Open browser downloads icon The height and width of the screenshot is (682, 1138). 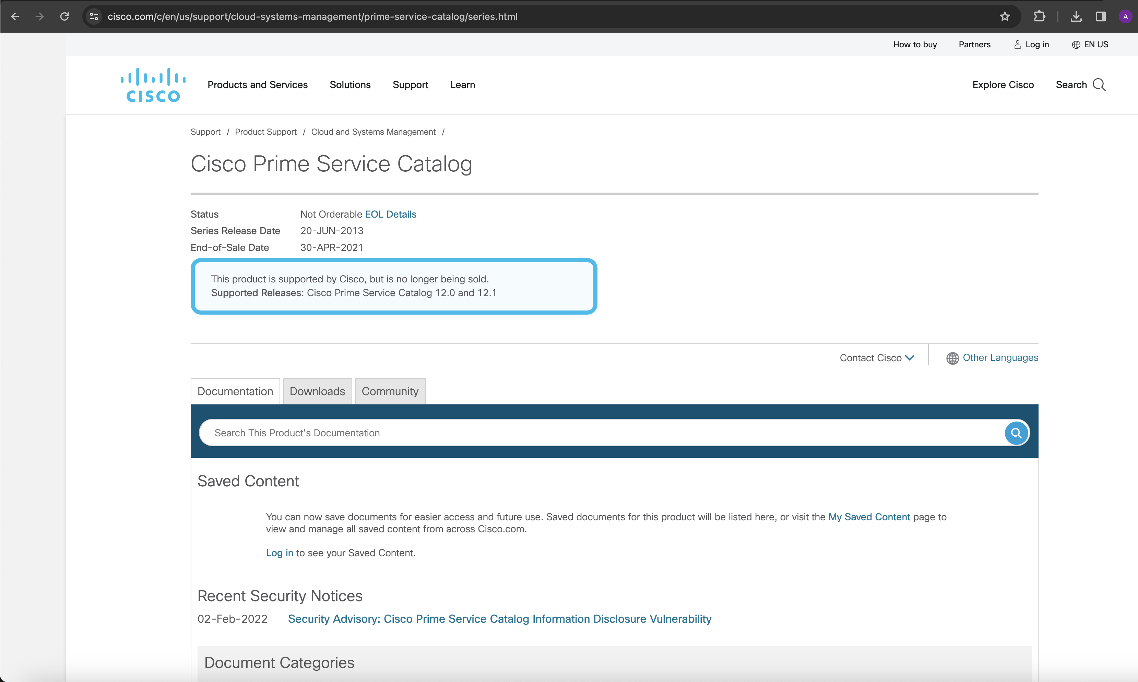(1076, 16)
